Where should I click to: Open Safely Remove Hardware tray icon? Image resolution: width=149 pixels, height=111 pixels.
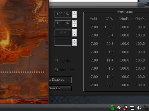click(x=119, y=108)
